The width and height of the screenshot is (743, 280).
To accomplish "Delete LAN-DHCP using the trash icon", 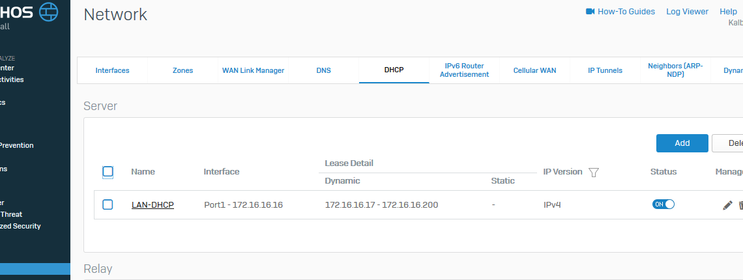I will (740, 205).
